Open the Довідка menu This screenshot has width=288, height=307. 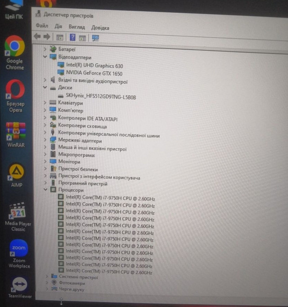click(100, 27)
